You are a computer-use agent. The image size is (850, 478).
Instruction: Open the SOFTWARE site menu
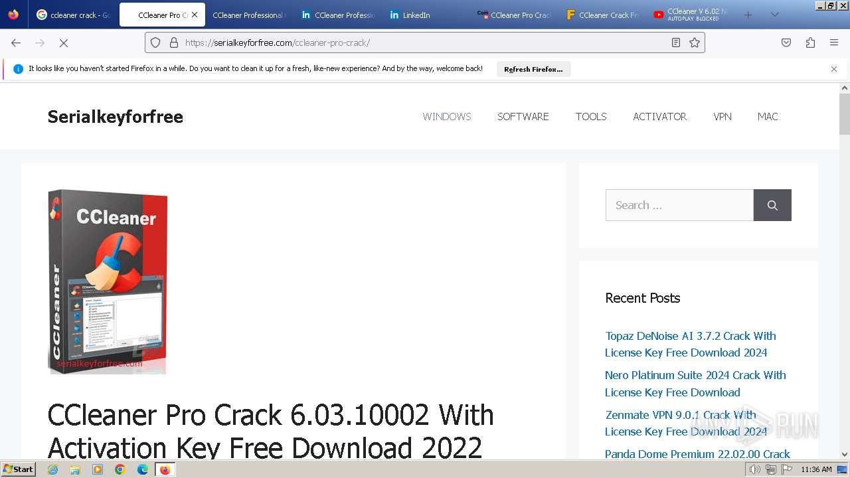[523, 116]
